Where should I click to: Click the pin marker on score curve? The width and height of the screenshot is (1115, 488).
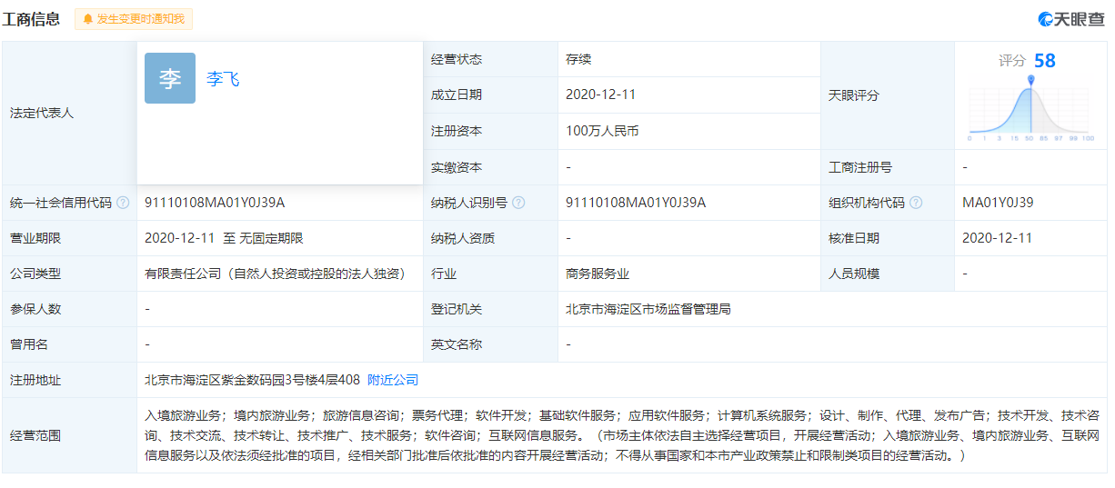pos(1030,81)
